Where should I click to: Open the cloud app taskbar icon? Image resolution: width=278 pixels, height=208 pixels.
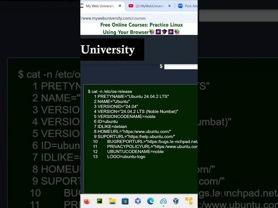pos(163,201)
